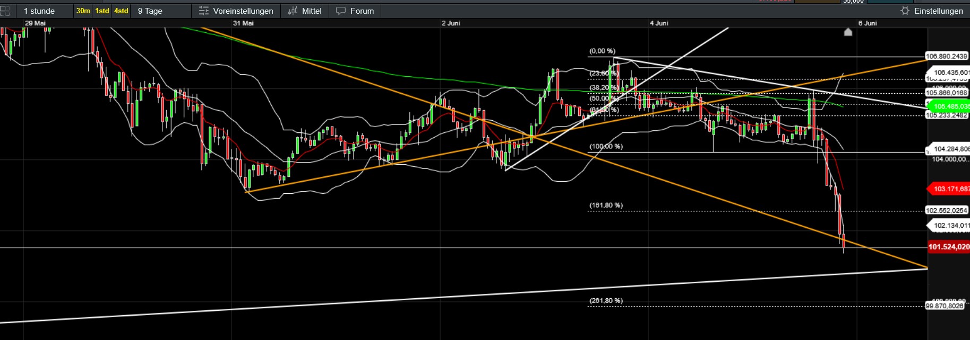970x340 pixels.
Task: Select the (161,80 %) Fibonacci label
Action: [x=606, y=205]
